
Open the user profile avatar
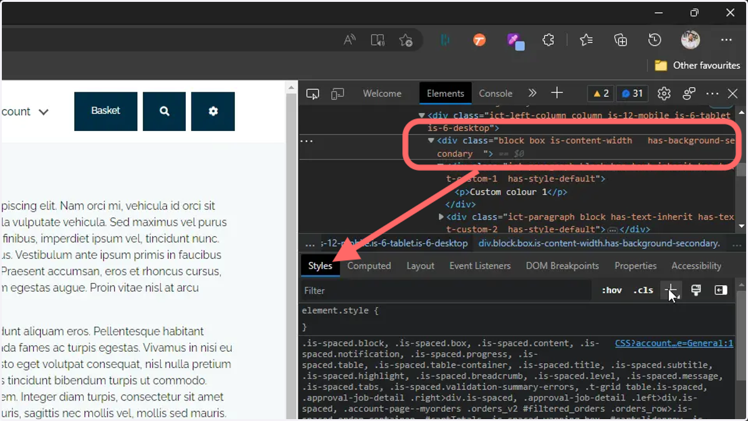[691, 40]
